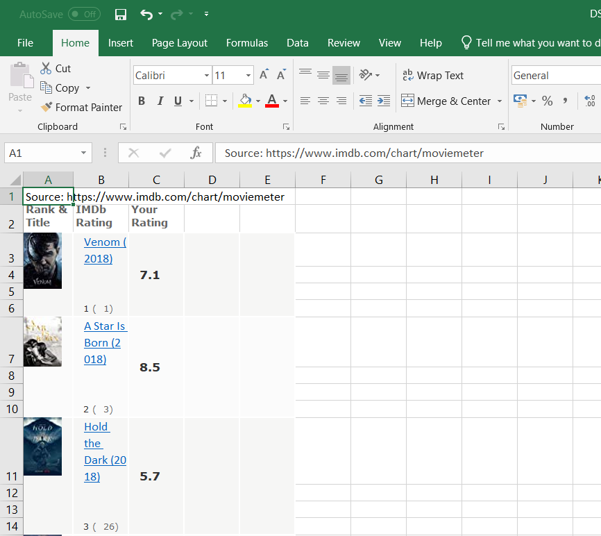The image size is (601, 536).
Task: Open the Merge & Center dropdown arrow
Action: pos(499,101)
